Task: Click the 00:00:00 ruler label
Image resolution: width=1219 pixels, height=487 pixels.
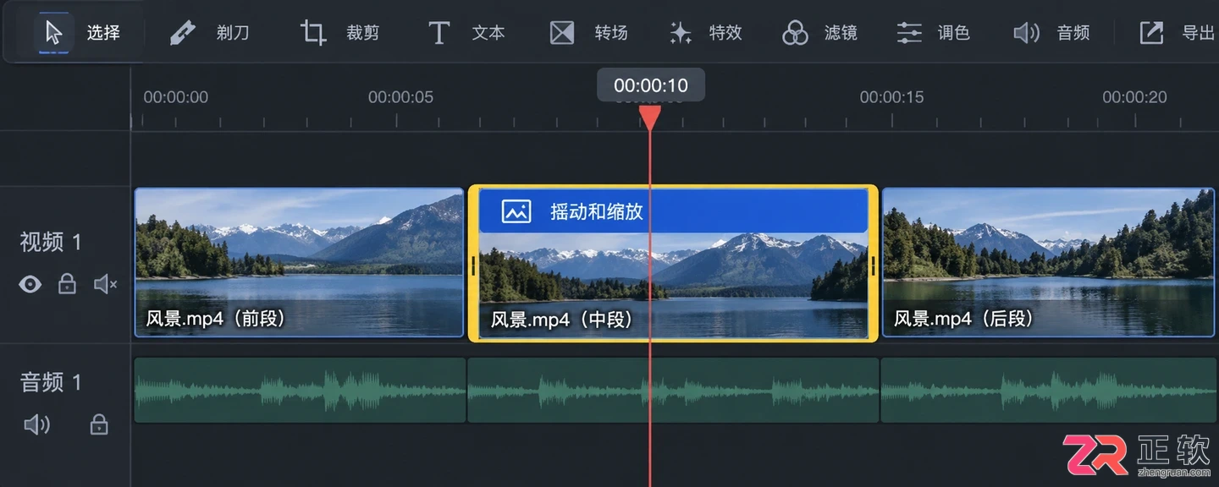Action: coord(176,97)
